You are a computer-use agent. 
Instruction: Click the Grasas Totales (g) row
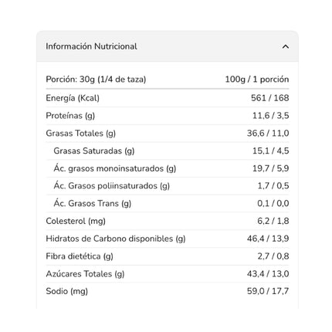pyautogui.click(x=168, y=134)
